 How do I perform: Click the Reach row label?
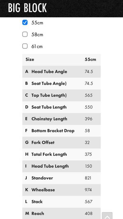[38, 214]
